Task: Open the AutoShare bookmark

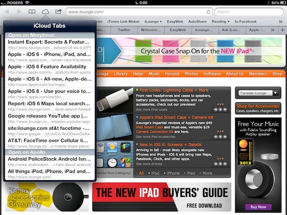Action: (197, 21)
